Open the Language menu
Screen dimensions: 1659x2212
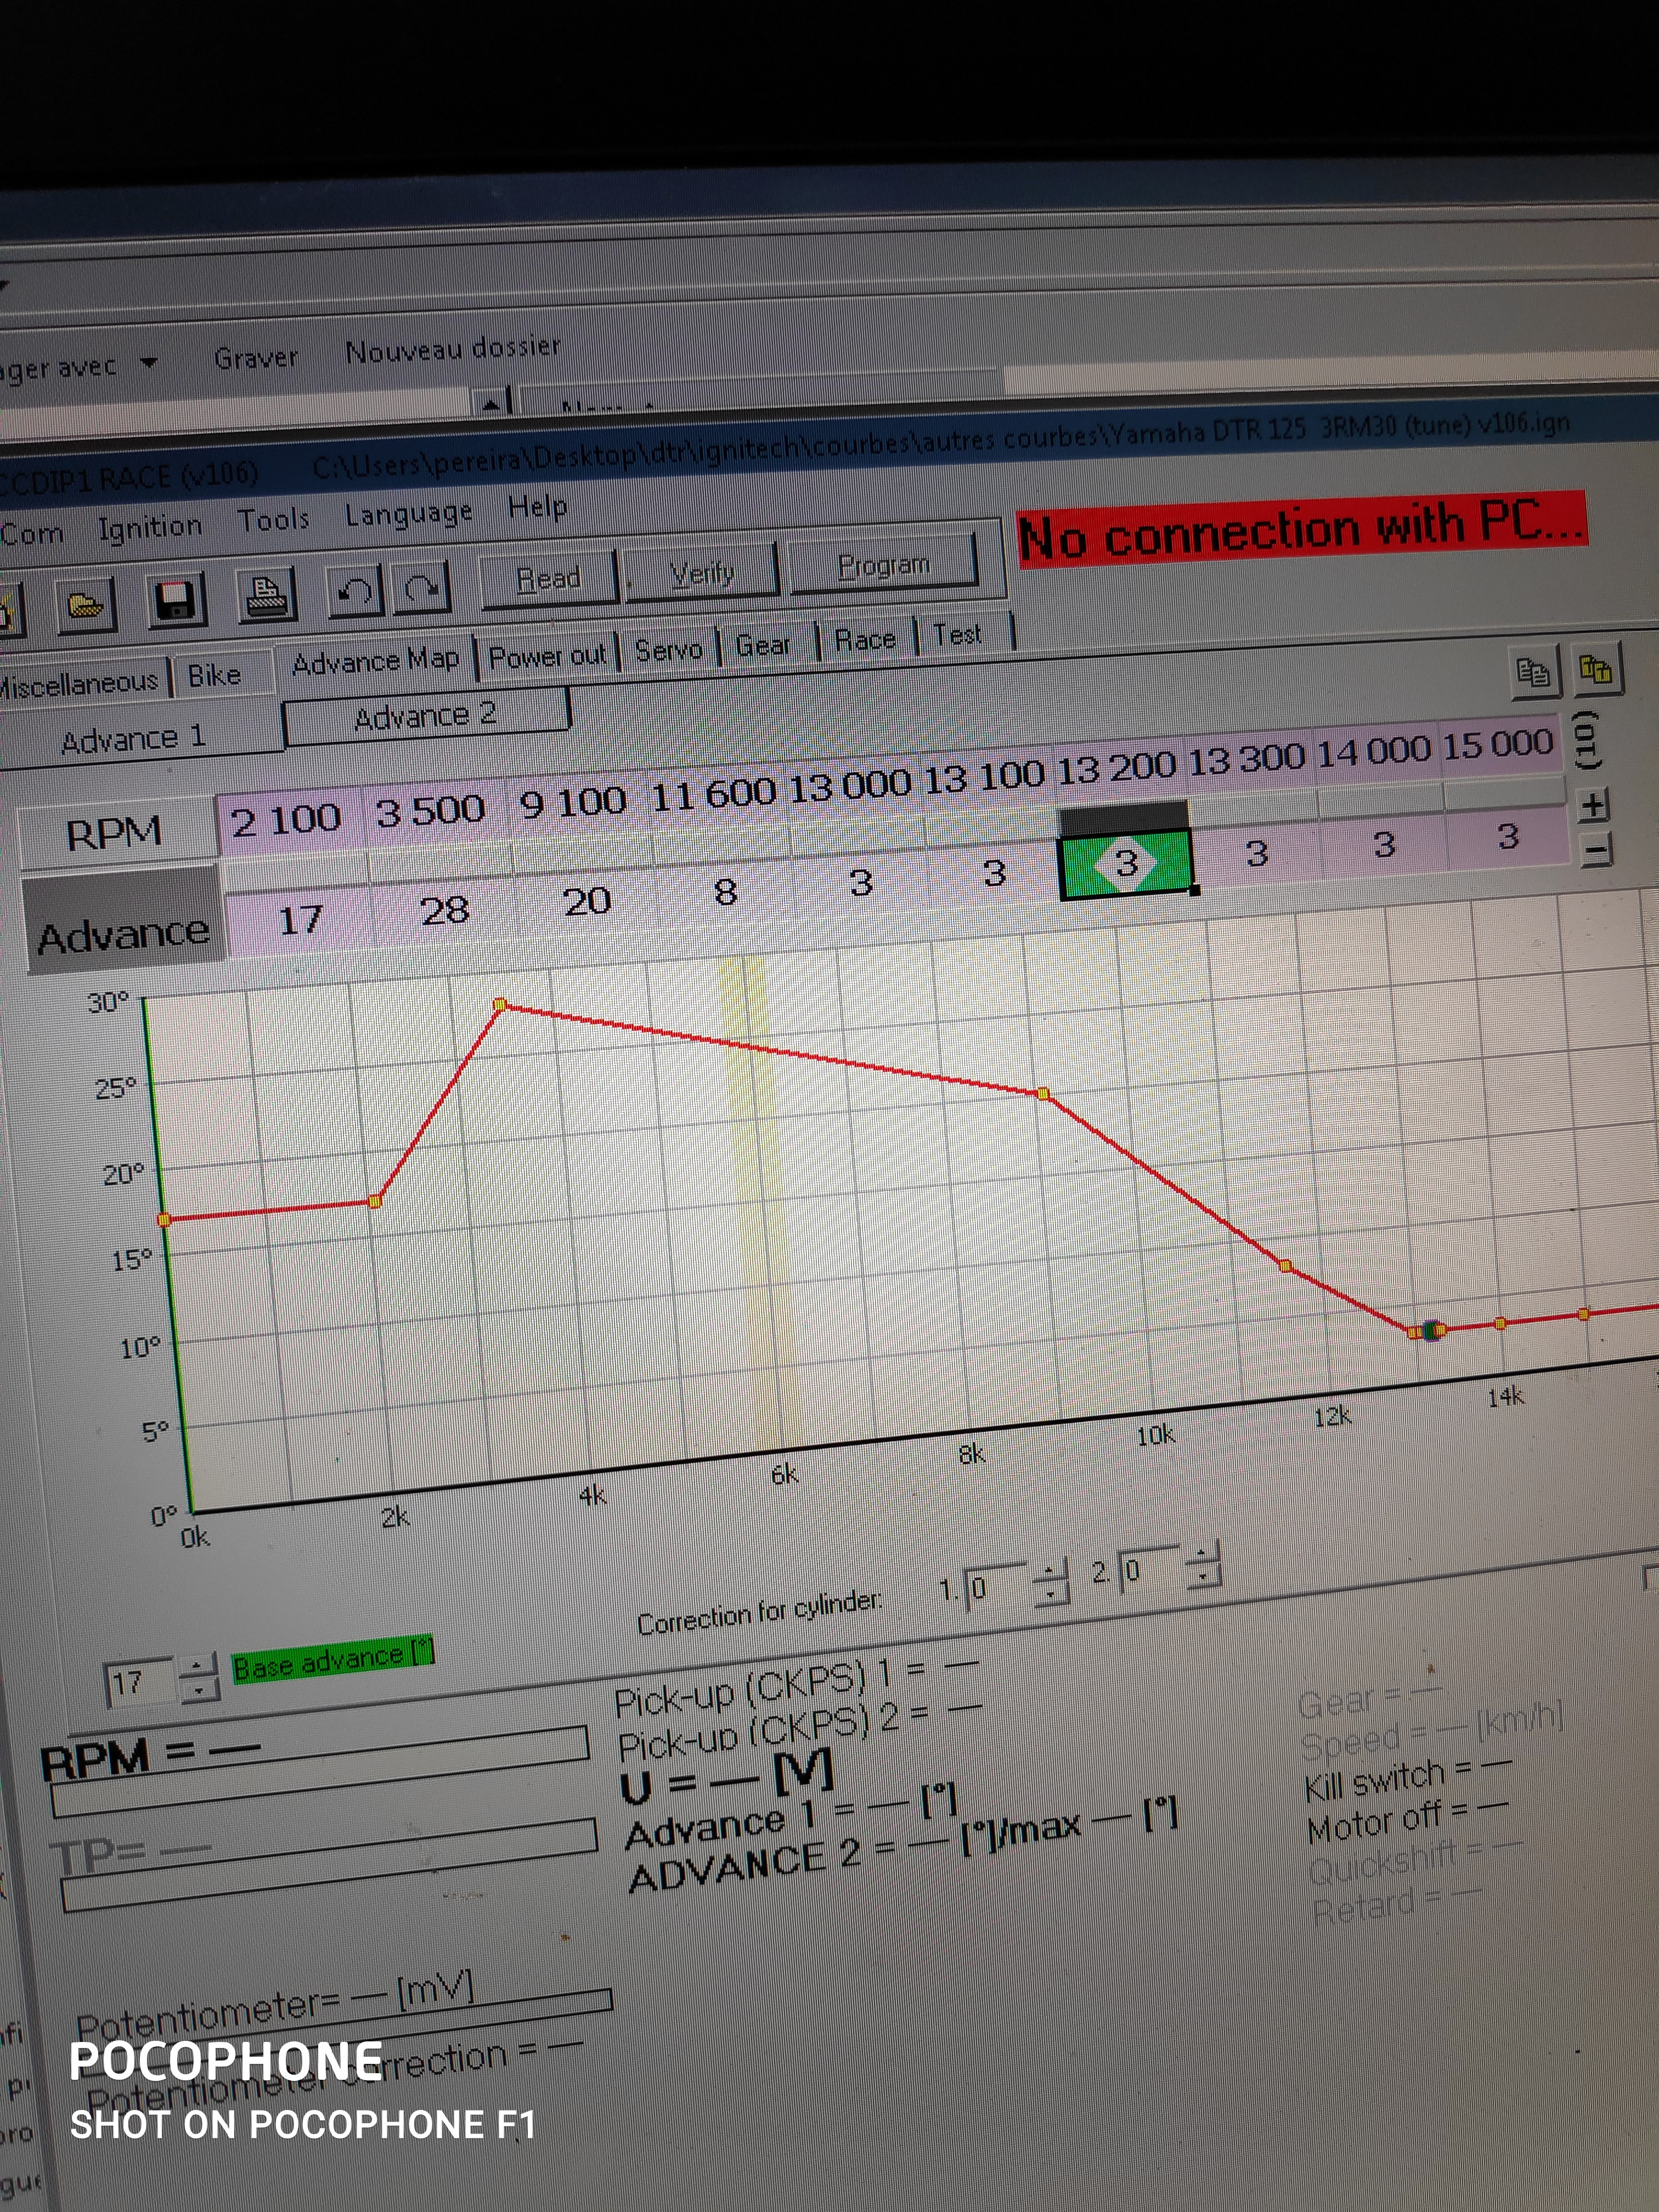click(x=408, y=514)
